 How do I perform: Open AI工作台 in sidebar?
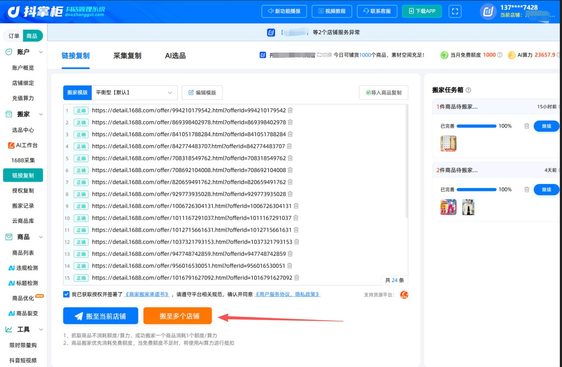[x=23, y=145]
